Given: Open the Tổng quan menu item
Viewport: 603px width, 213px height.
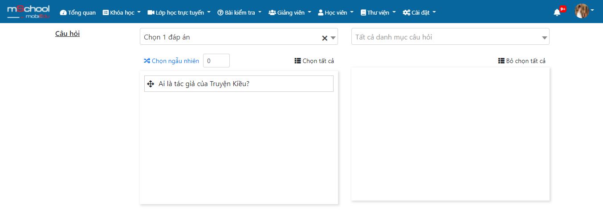Looking at the screenshot, I should click(x=78, y=12).
